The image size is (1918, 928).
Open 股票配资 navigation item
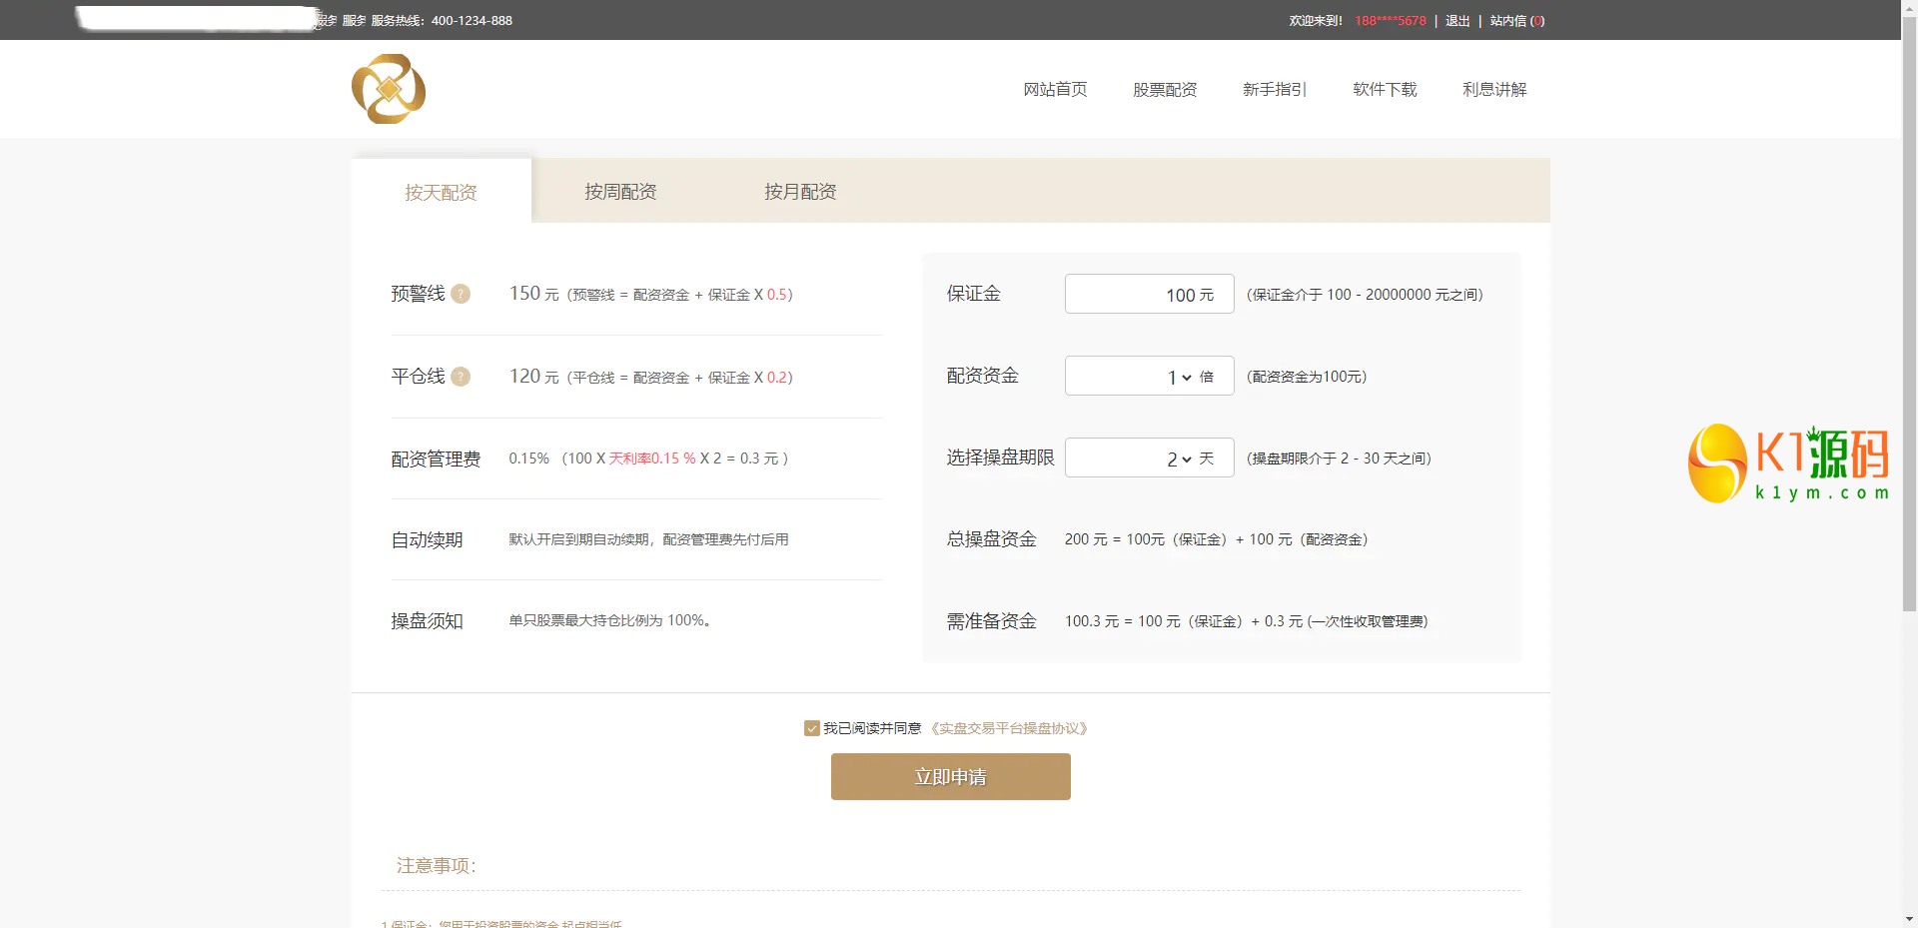[1165, 89]
